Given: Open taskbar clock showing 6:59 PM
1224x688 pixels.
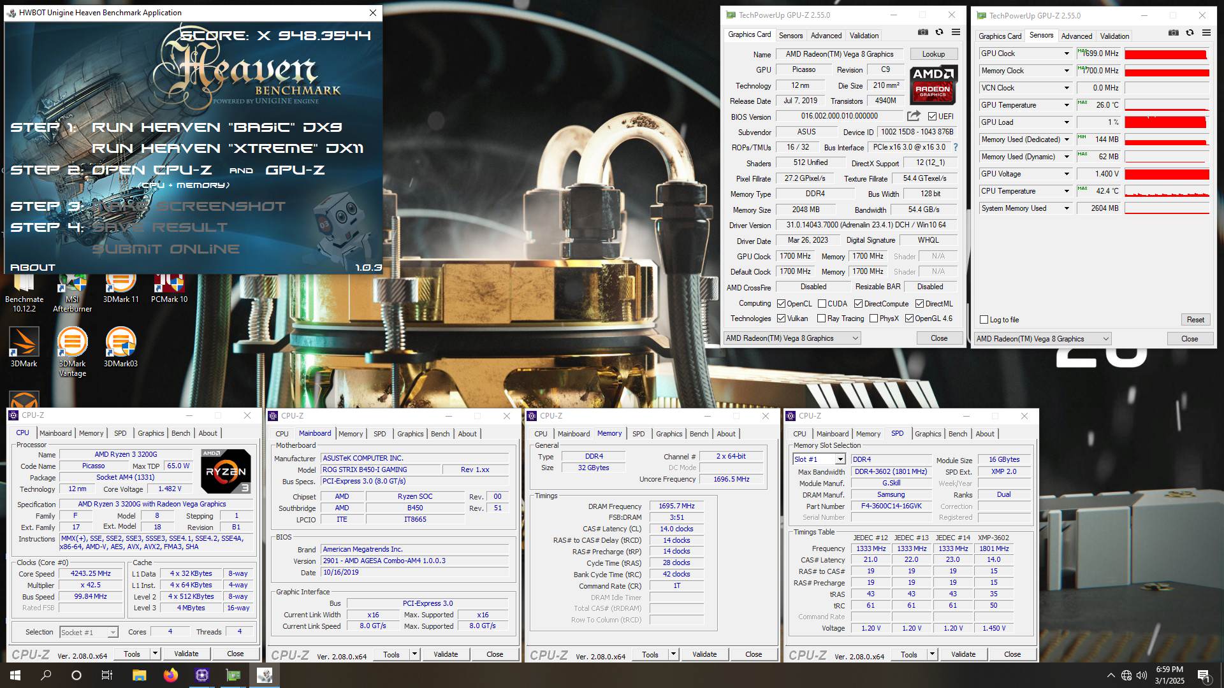Looking at the screenshot, I should (1169, 675).
